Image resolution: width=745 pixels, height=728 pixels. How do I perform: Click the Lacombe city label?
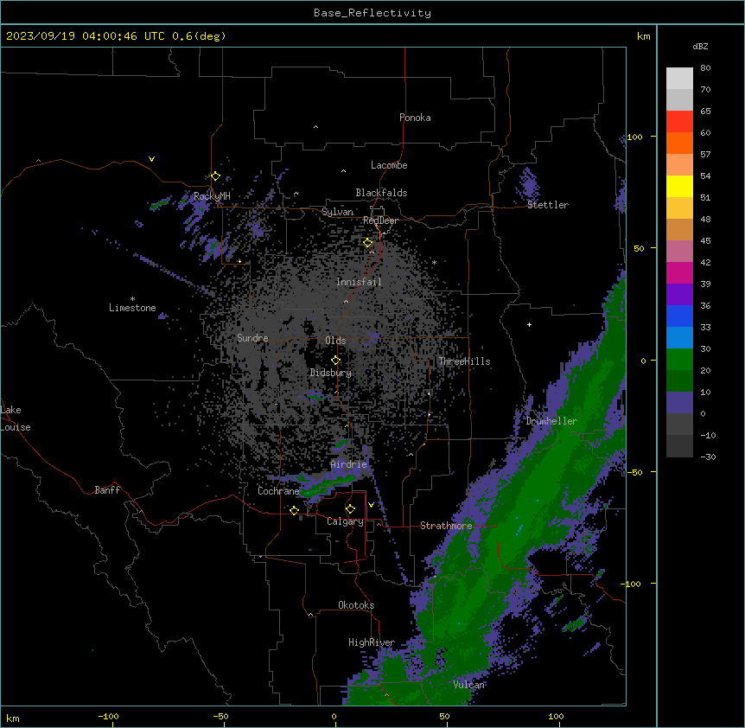click(389, 165)
